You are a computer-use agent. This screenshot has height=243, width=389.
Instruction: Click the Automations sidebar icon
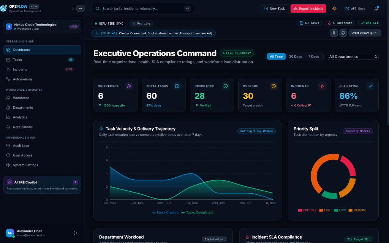click(8, 79)
